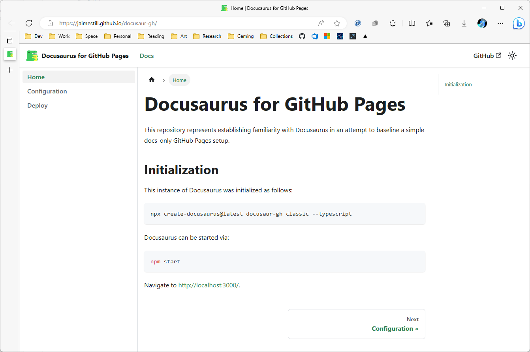Open the vertical tabs Tab actions menu icon
Screen dimensions: 530x352
10,41
